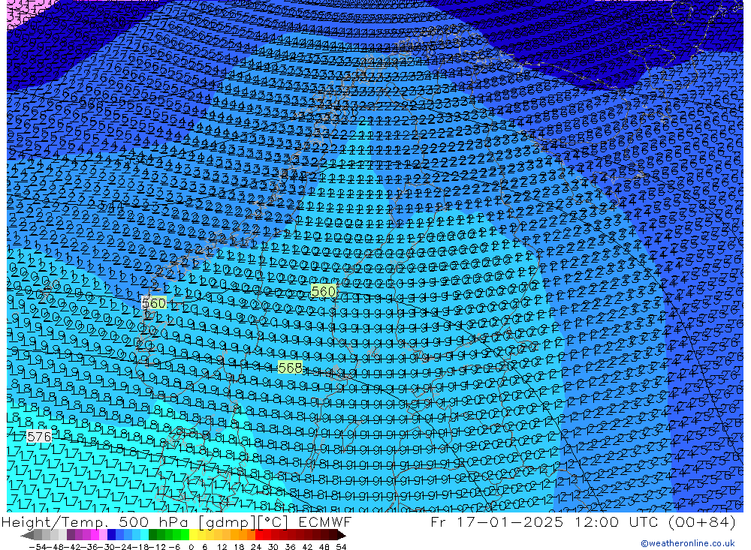Pick the dark blue -30 legend swatch

111,535
